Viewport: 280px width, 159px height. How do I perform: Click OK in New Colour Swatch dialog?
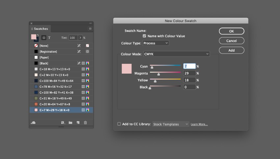(x=232, y=31)
